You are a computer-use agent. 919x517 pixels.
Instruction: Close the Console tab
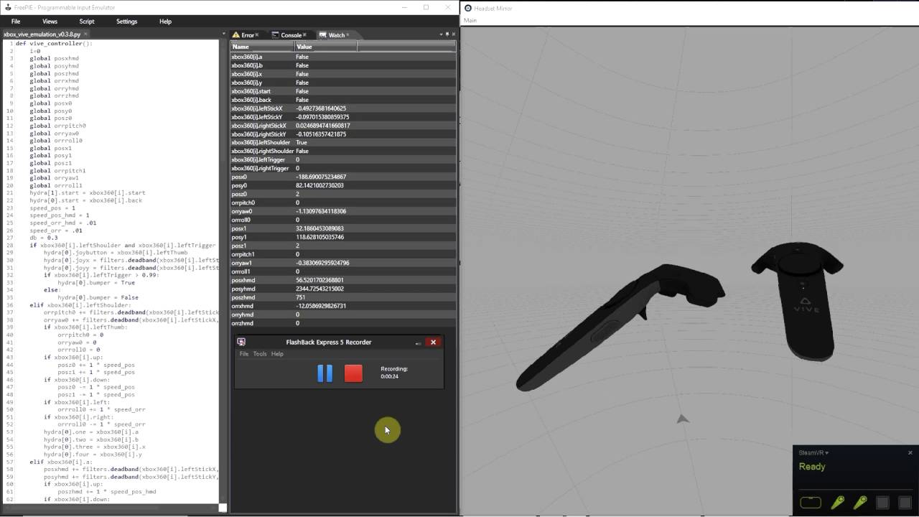point(304,34)
